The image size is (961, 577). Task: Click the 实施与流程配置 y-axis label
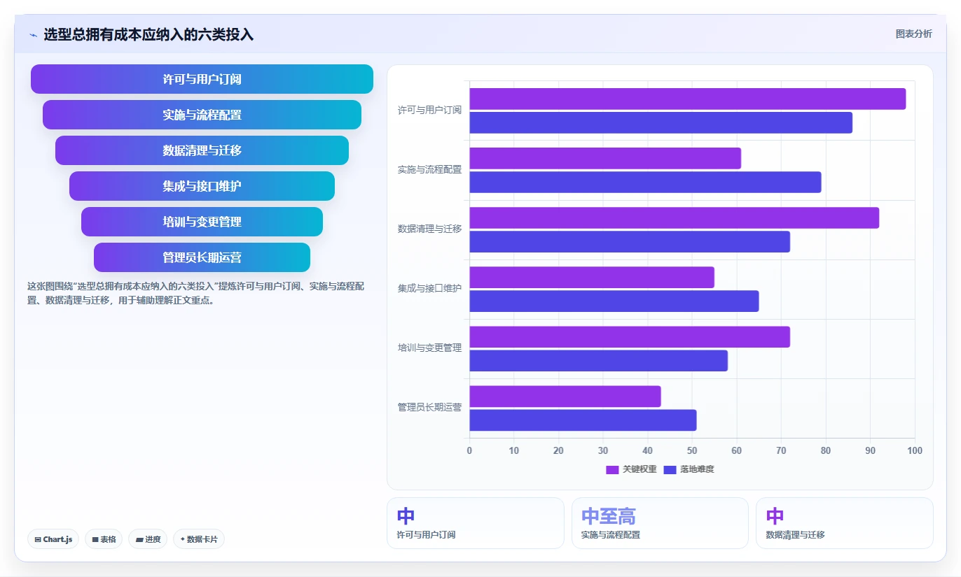(429, 170)
